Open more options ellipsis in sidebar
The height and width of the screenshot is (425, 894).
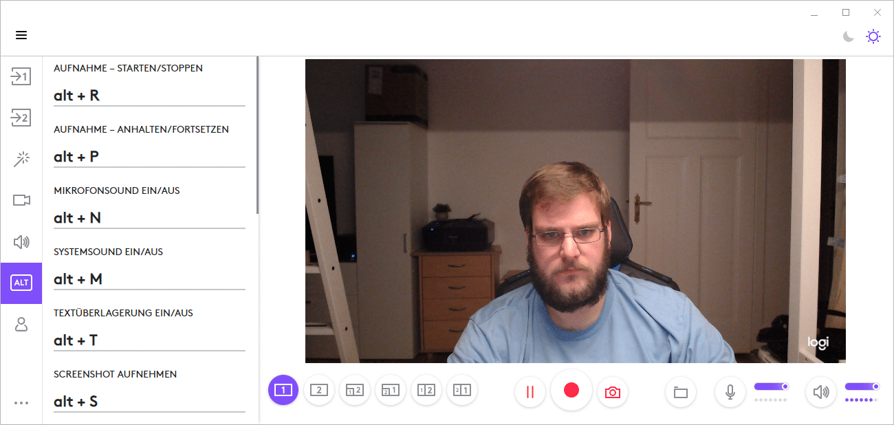click(x=21, y=403)
